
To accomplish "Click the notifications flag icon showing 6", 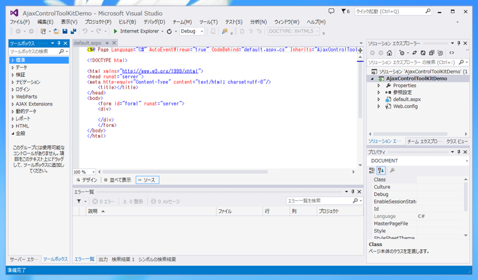I will tap(345, 11).
